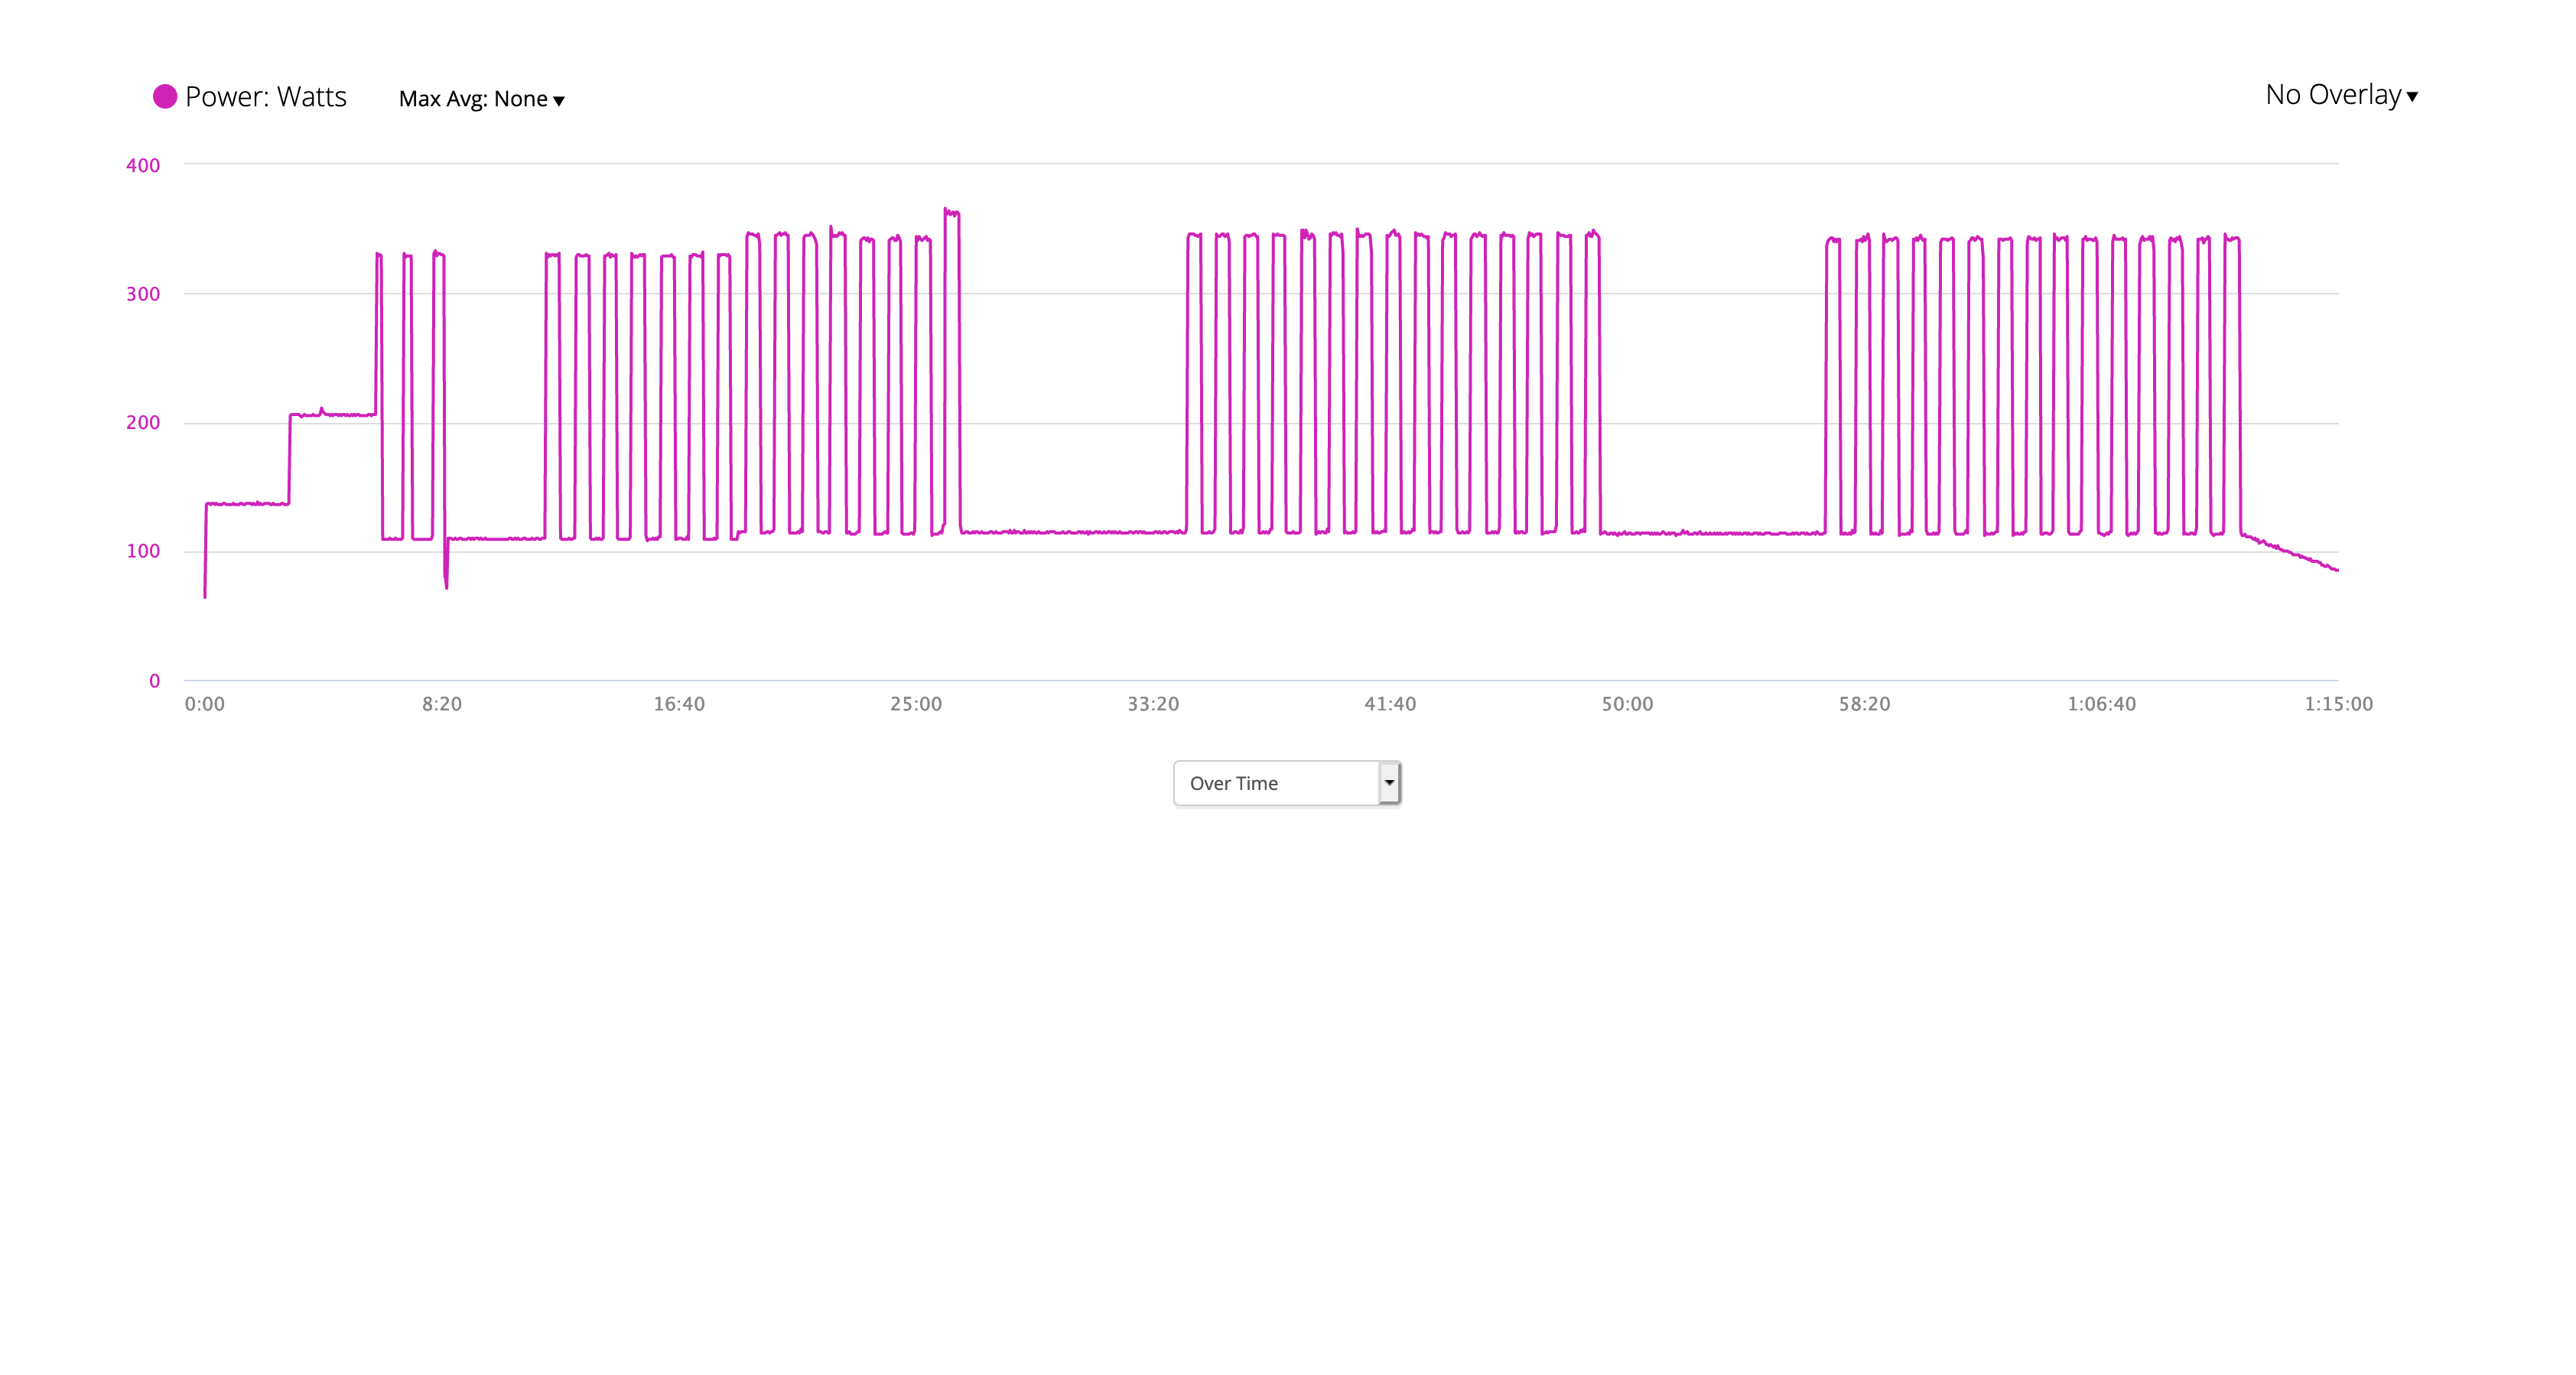Image resolution: width=2576 pixels, height=1375 pixels.
Task: Click the 58:20 time axis label
Action: (x=1864, y=704)
